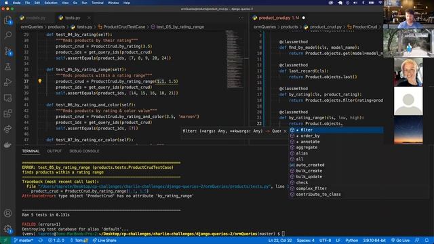Image resolution: width=434 pixels, height=244 pixels.
Task: Click the feedback icon in status bar
Action: coord(417,241)
